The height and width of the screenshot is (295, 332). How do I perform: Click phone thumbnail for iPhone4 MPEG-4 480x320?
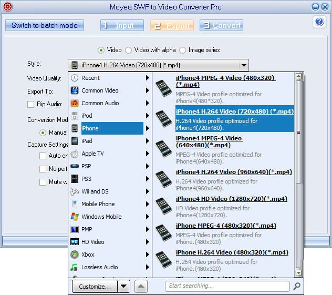(164, 88)
